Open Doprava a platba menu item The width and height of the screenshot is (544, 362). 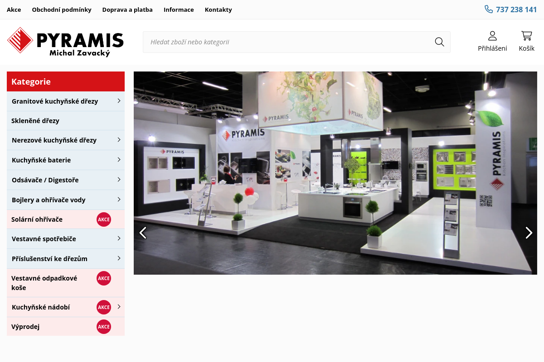127,10
